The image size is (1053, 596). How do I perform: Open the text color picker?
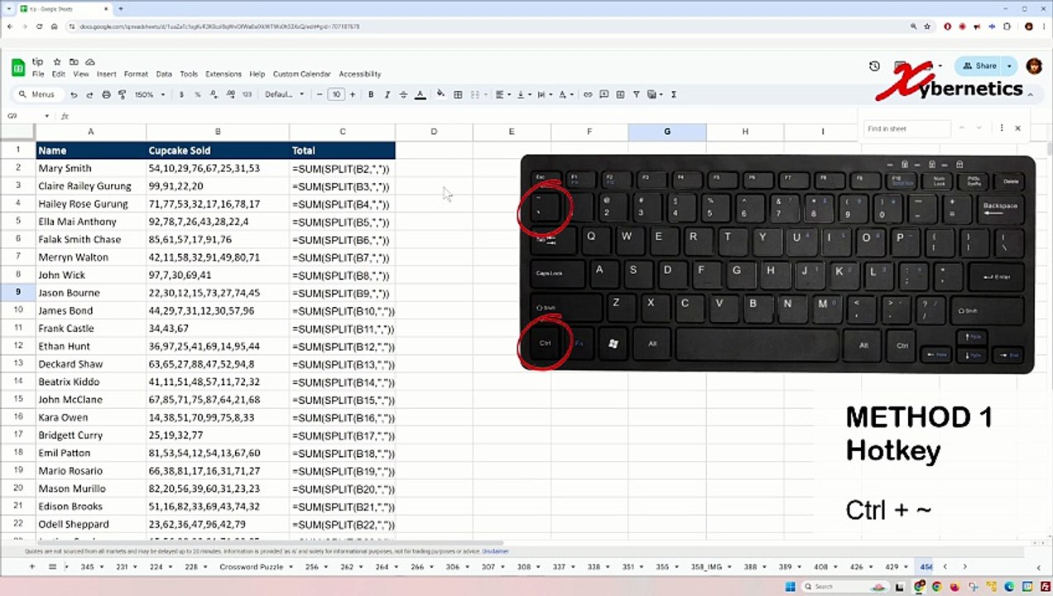(420, 95)
